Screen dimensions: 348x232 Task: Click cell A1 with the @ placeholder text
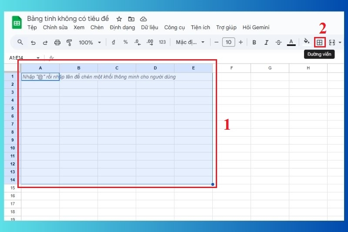coord(40,77)
